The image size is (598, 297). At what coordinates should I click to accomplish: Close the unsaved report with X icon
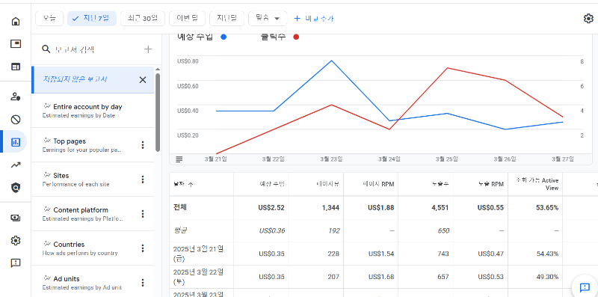pos(143,79)
